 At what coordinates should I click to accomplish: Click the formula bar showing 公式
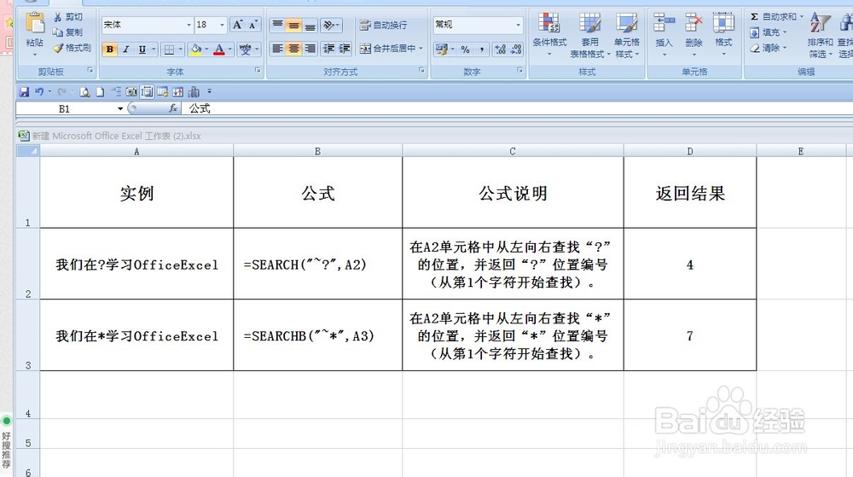517,108
